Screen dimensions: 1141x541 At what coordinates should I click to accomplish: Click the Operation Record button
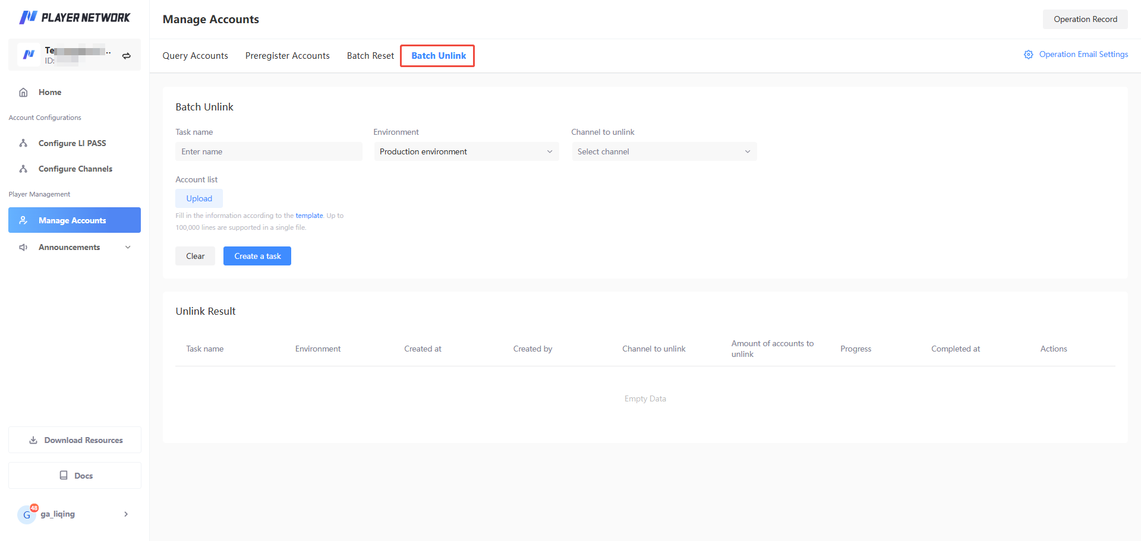(1085, 20)
